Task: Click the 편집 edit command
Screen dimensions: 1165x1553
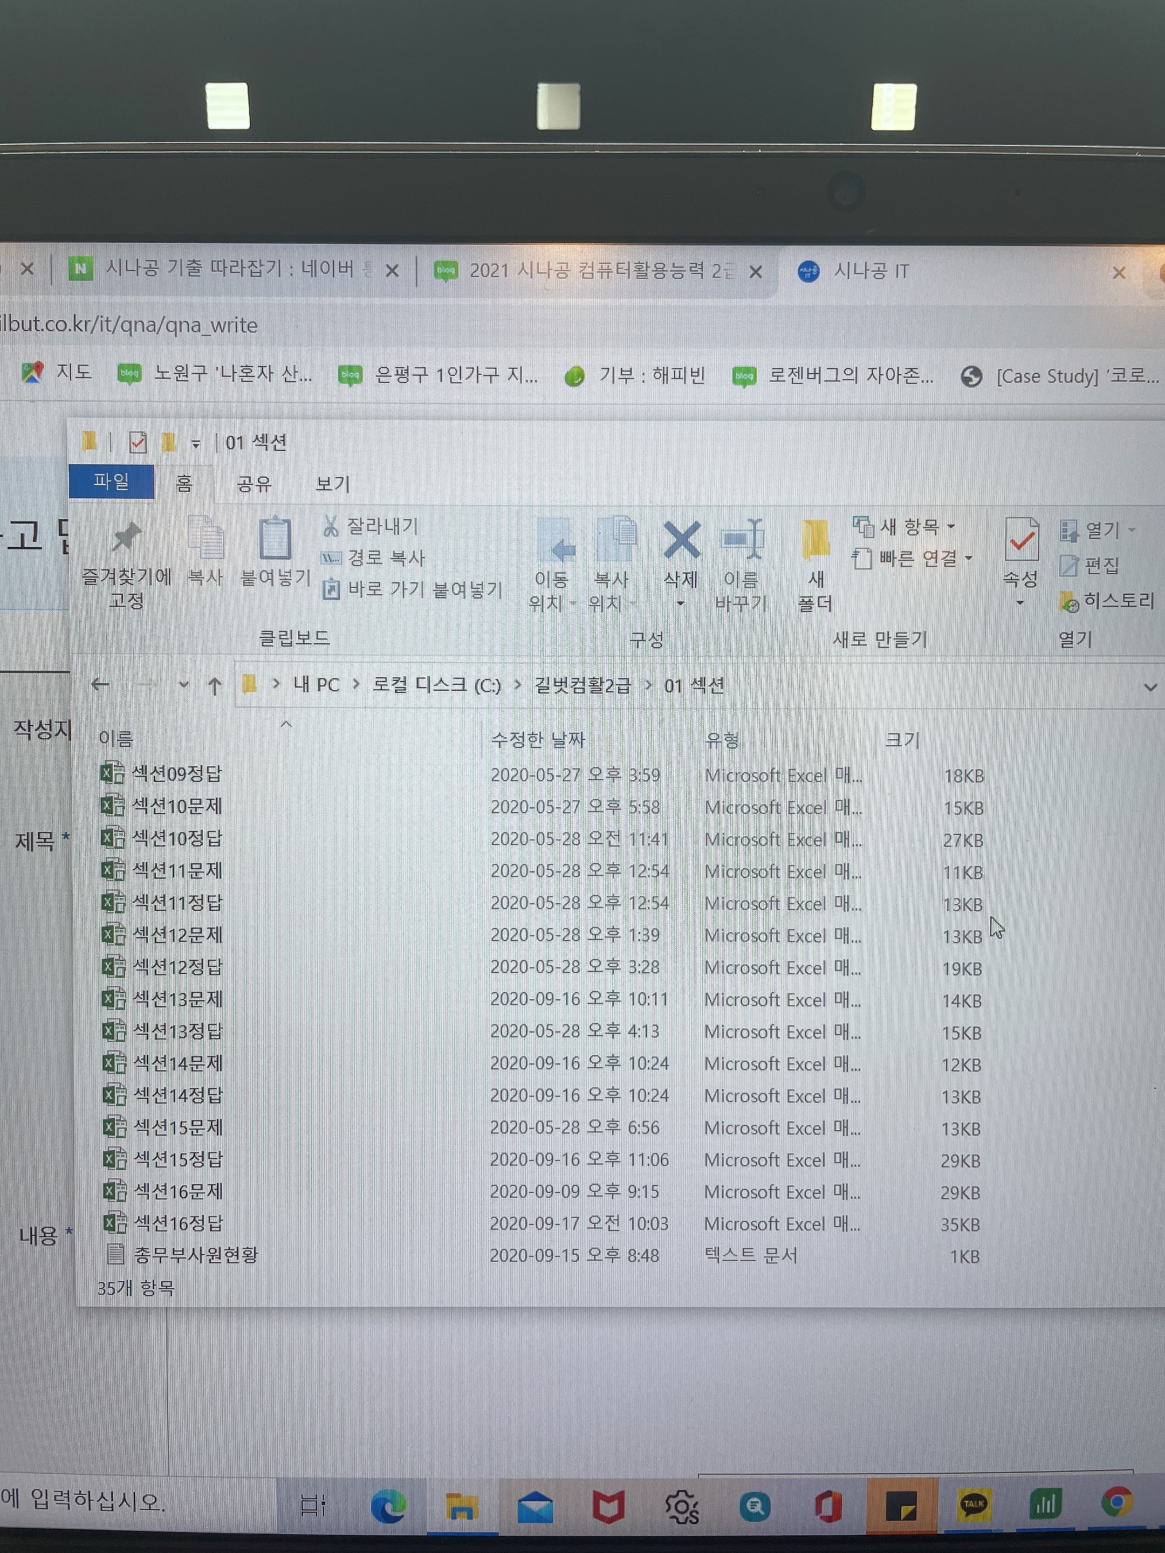Action: [1089, 565]
